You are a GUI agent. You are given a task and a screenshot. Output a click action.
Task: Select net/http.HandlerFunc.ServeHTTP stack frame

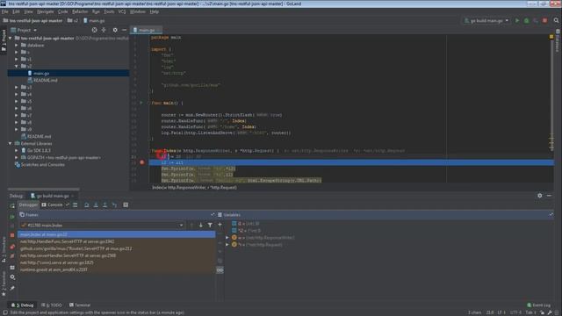[x=116, y=241]
